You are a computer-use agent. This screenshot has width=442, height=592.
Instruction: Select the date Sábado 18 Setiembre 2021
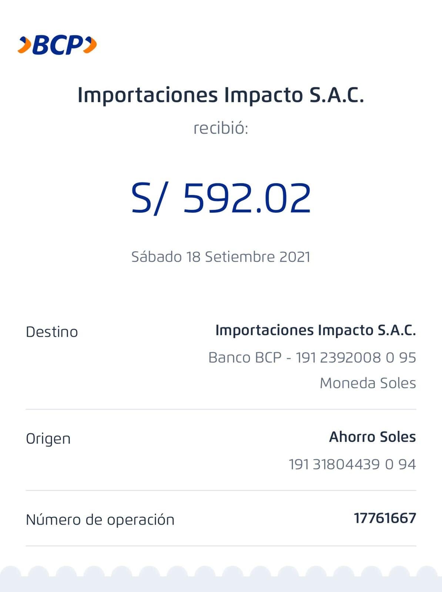click(x=221, y=257)
